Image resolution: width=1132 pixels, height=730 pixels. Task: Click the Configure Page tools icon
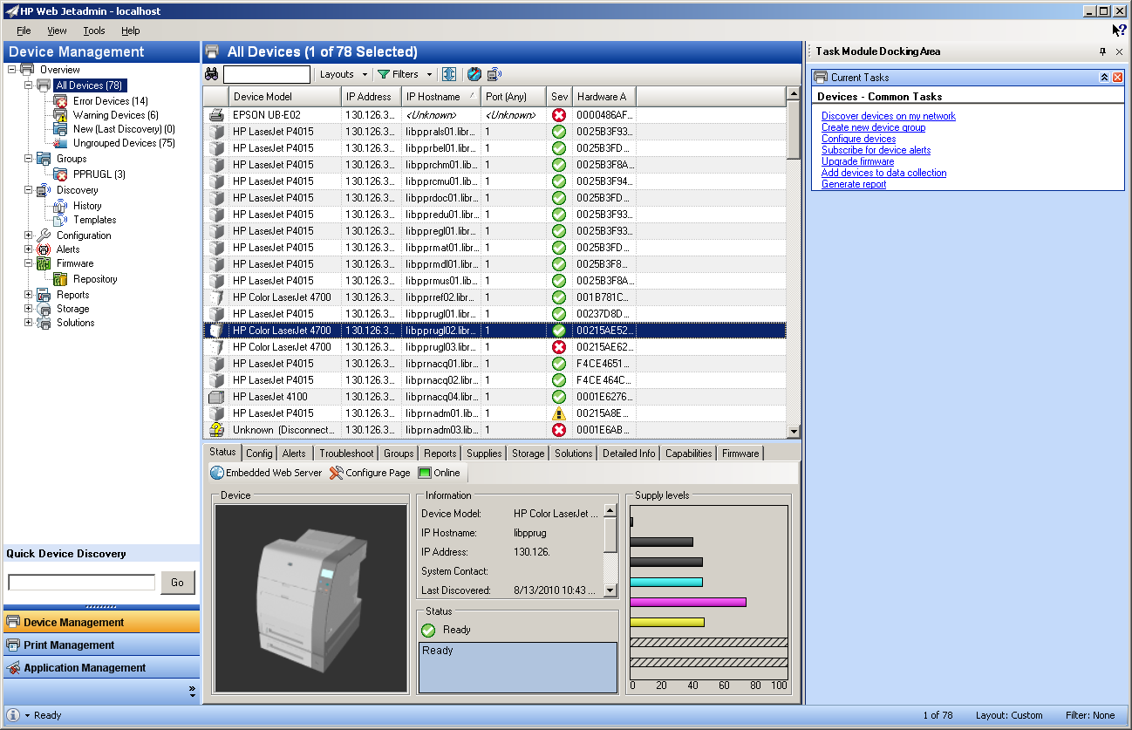(336, 473)
